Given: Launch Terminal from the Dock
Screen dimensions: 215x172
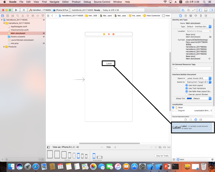Looking at the screenshot, I should click(x=175, y=167).
